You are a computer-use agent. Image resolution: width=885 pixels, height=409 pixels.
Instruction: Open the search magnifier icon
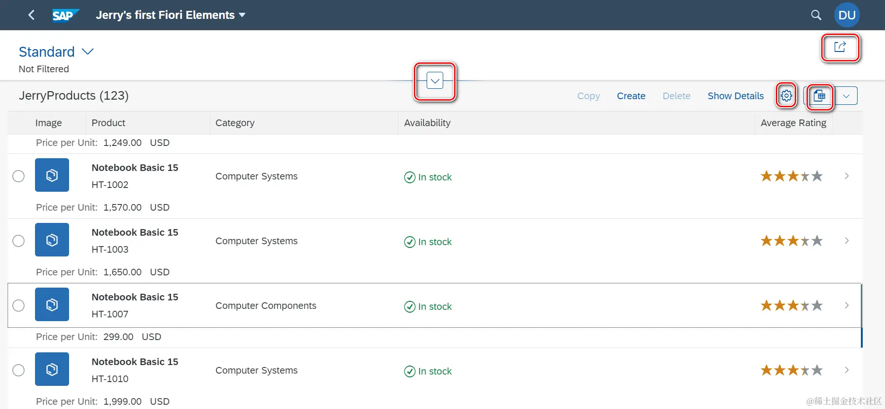point(816,15)
